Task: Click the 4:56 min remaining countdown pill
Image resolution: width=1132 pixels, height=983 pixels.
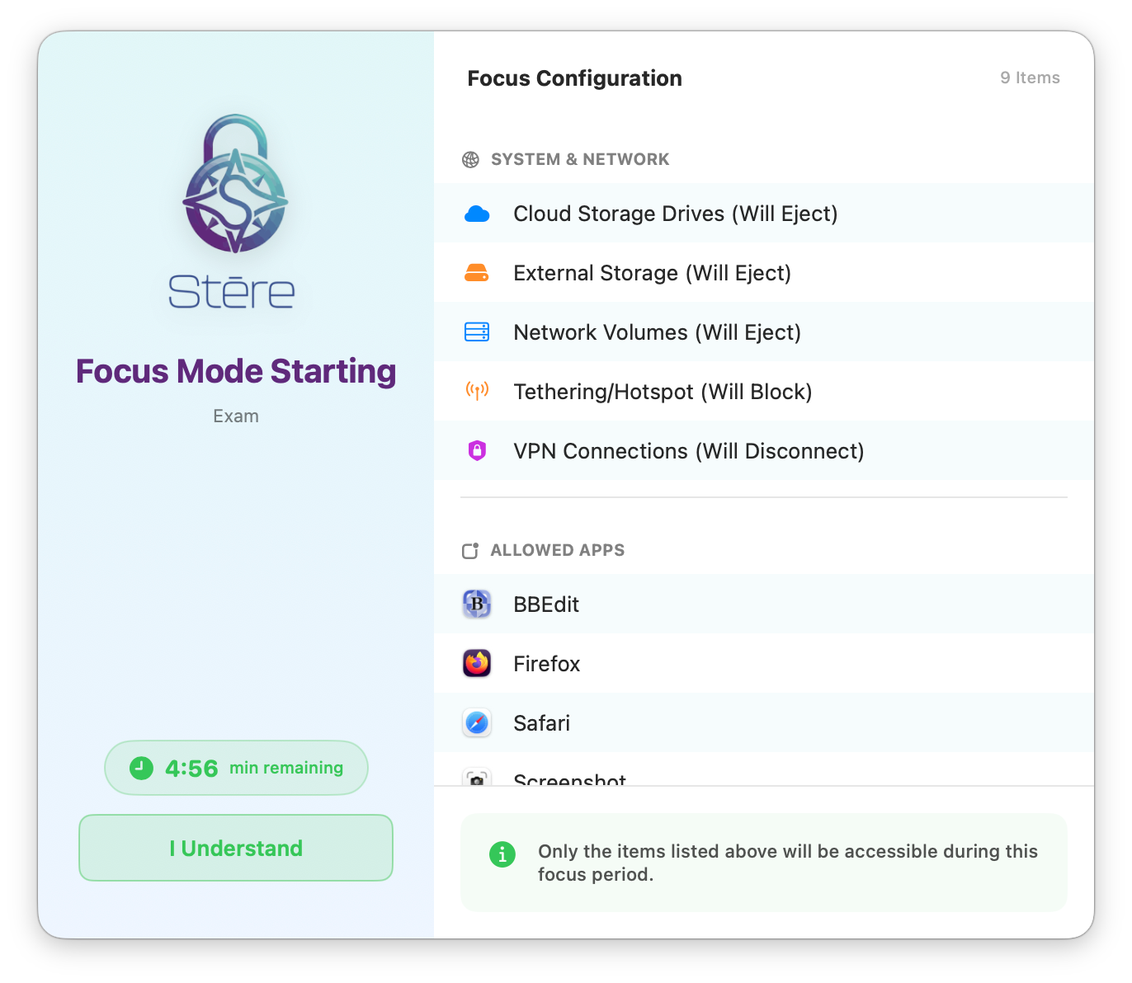Action: (x=236, y=768)
